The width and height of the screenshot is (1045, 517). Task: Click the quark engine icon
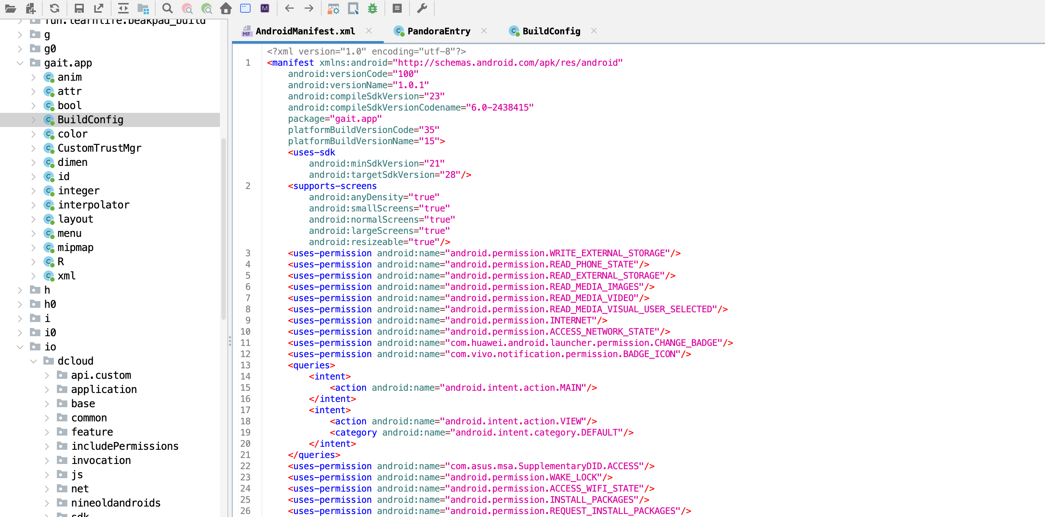click(x=353, y=9)
